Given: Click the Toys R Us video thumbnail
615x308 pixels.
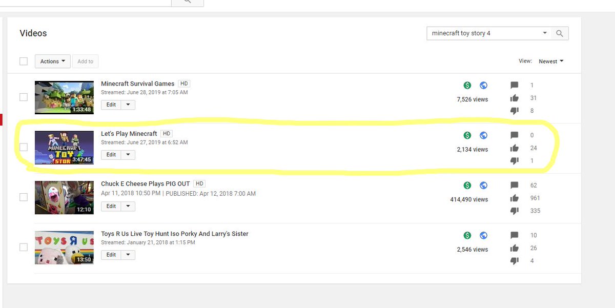Looking at the screenshot, I should tap(64, 248).
